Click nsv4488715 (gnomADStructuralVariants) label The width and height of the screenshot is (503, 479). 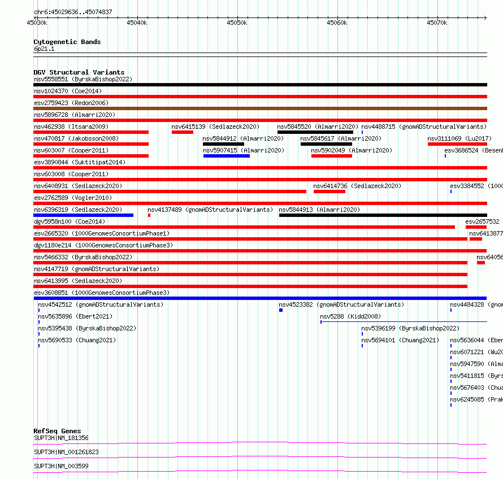(x=424, y=127)
